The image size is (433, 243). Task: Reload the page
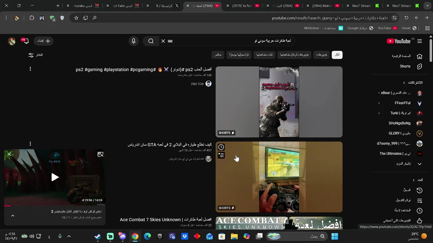407,18
